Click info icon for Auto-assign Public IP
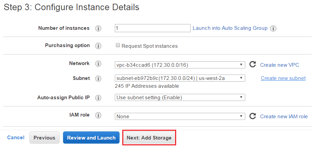The width and height of the screenshot is (313, 146). coord(98,98)
